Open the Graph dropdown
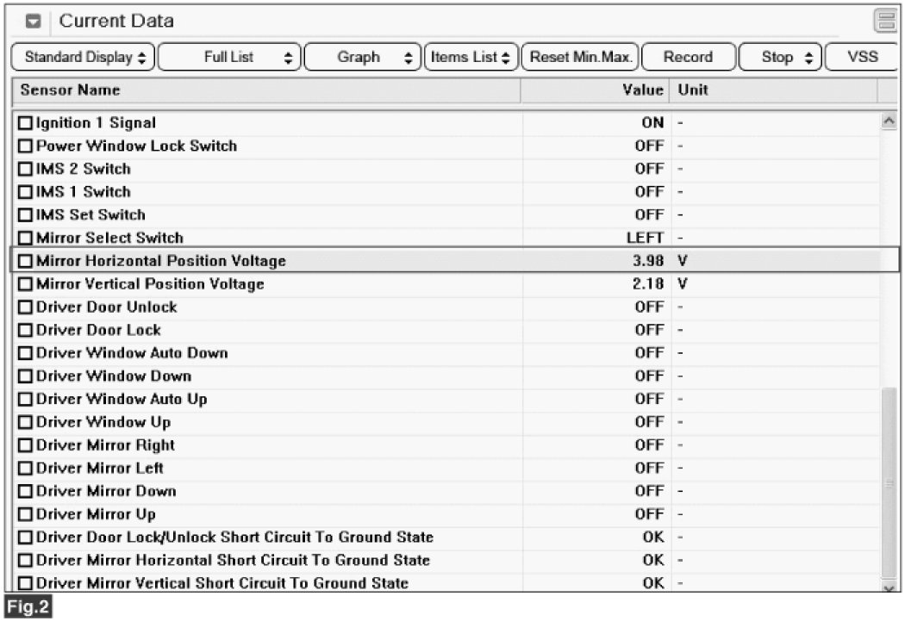The width and height of the screenshot is (905, 621). point(363,58)
